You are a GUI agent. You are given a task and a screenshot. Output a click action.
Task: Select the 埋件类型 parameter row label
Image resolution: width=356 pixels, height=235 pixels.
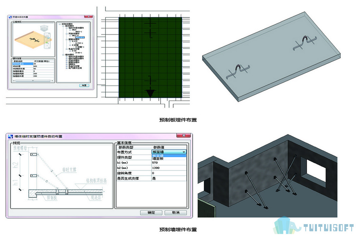134,157
